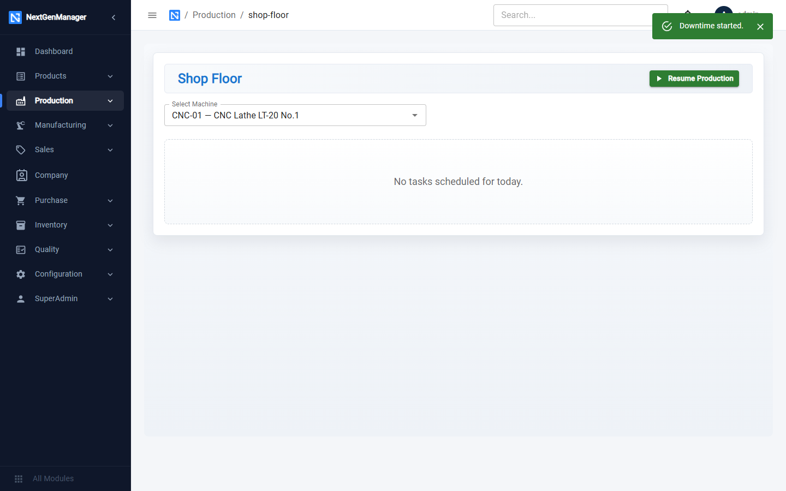Open the Select Machine dropdown
The image size is (786, 491).
(x=295, y=115)
